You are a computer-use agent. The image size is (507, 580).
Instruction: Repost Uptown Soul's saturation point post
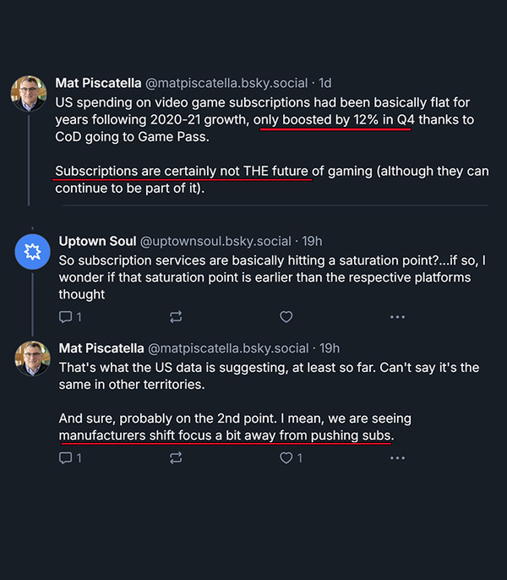pyautogui.click(x=176, y=317)
